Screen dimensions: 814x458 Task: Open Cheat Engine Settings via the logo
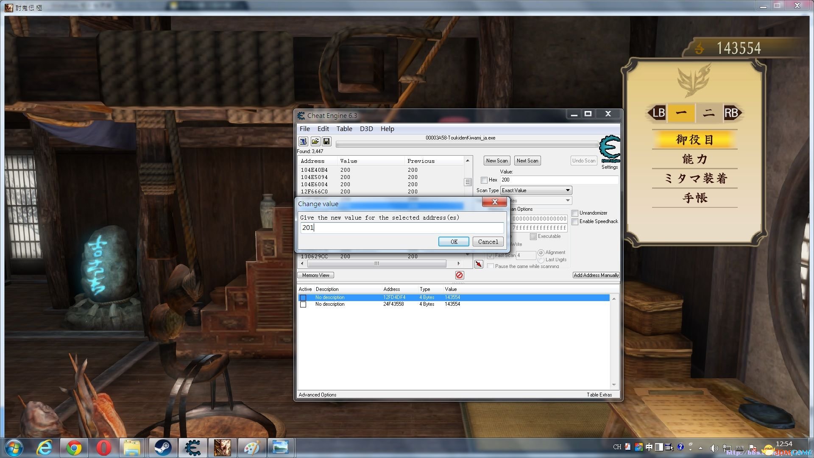(610, 149)
